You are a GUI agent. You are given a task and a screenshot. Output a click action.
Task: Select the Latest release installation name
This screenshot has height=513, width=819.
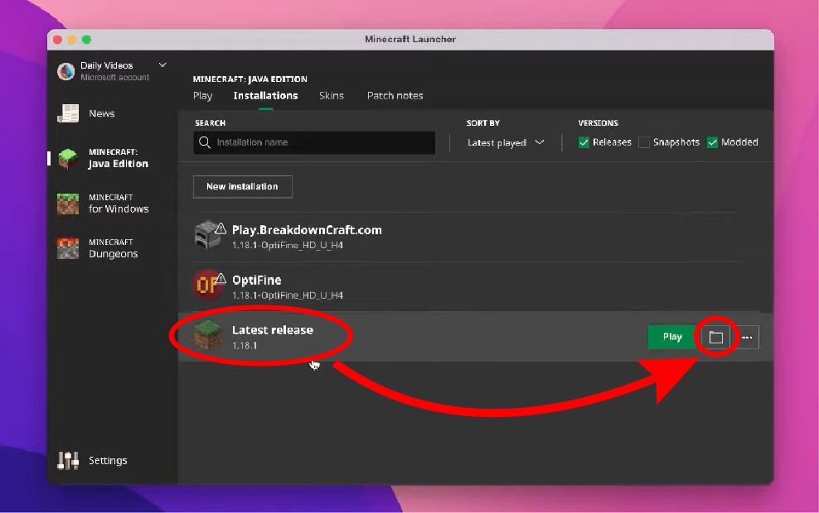[272, 330]
